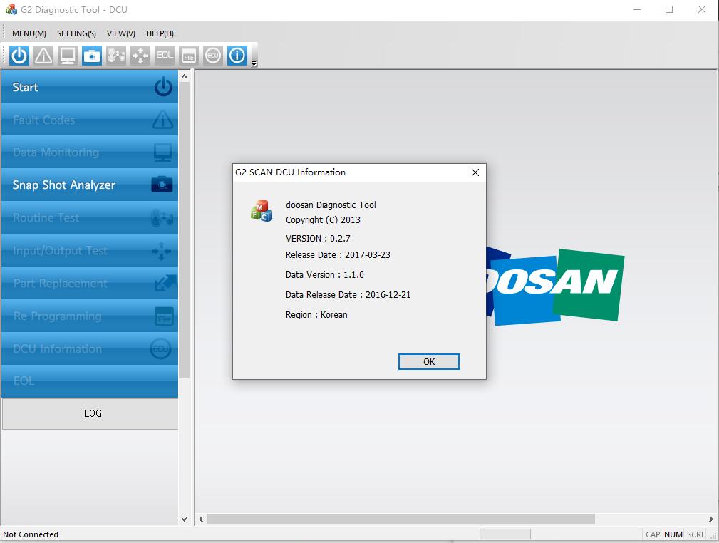This screenshot has height=543, width=719.
Task: Open Snap Shot camera toolbar icon
Action: click(x=92, y=56)
